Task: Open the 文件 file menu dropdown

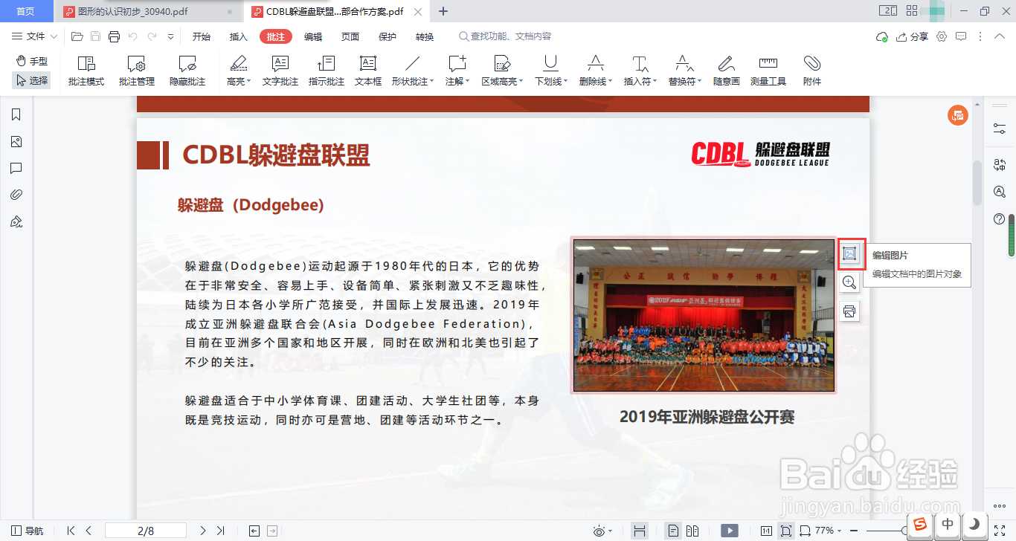Action: [x=35, y=36]
